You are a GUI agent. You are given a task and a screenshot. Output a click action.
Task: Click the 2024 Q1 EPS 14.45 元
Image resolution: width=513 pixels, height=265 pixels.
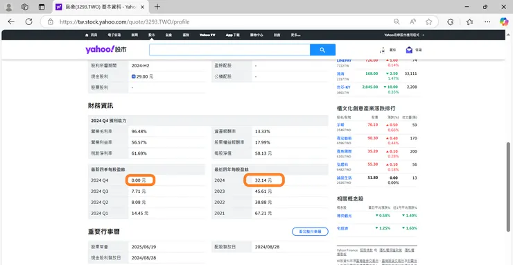(140, 213)
